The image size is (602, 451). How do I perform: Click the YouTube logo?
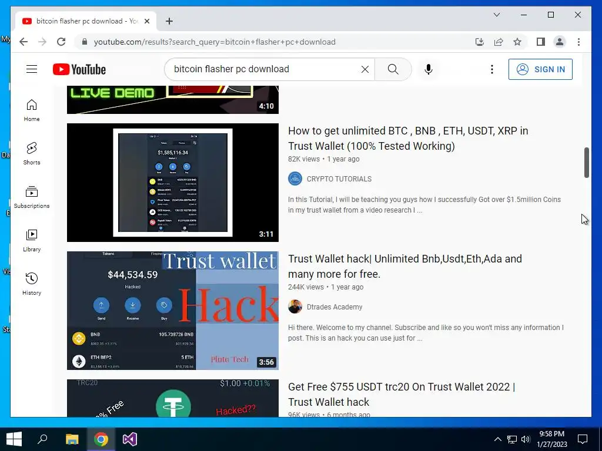[x=79, y=69]
